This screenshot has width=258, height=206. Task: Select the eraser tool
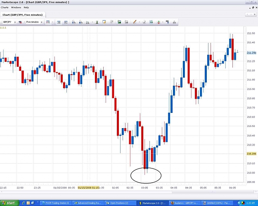tap(144, 22)
